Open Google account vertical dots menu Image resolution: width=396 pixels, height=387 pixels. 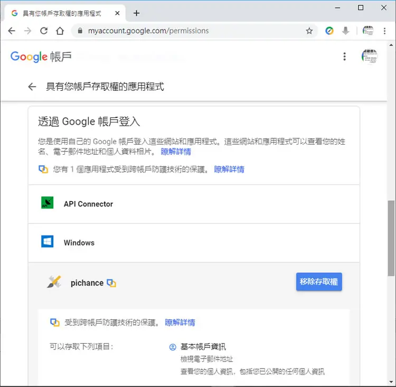pos(344,56)
